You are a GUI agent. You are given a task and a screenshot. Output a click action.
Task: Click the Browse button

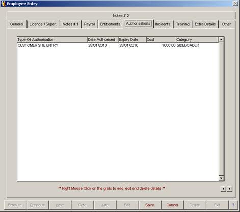(15, 205)
